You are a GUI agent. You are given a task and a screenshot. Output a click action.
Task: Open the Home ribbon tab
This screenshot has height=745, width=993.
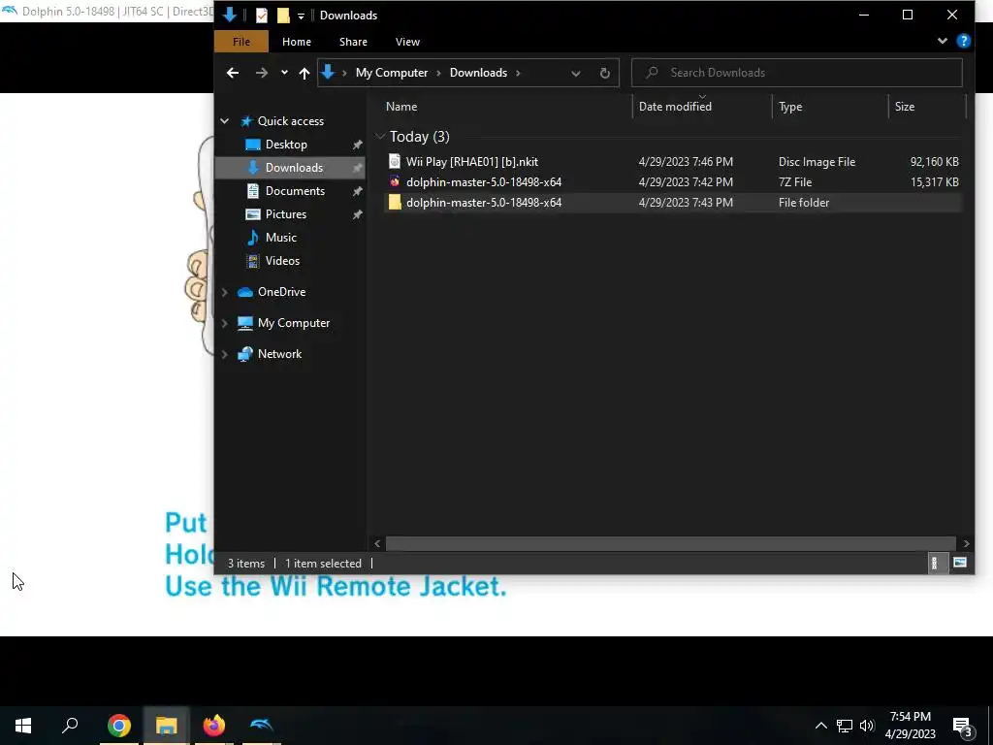(x=297, y=42)
